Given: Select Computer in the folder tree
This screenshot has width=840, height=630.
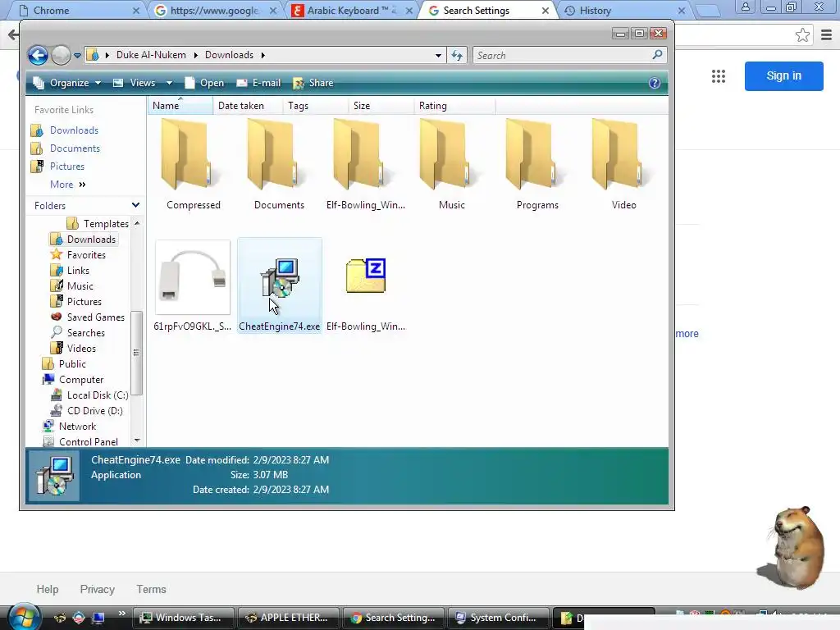Looking at the screenshot, I should (81, 379).
